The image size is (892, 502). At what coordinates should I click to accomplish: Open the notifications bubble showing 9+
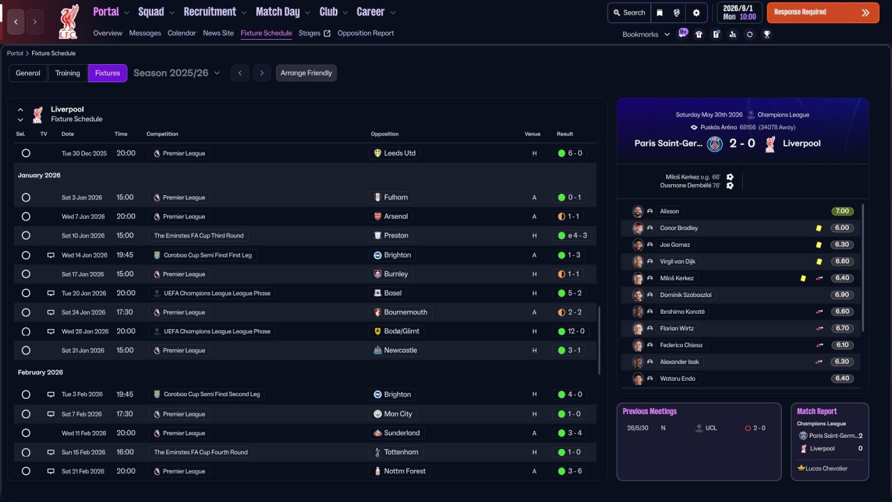tap(683, 33)
